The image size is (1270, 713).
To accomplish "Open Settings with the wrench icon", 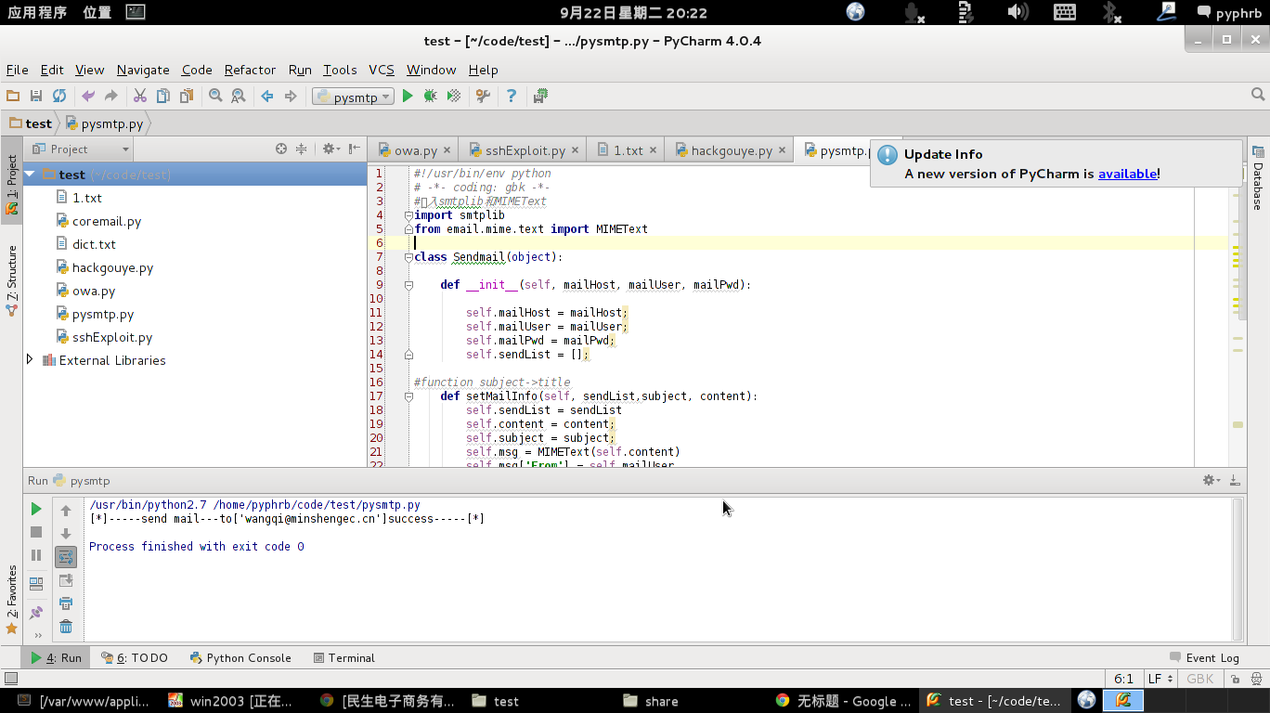I will [x=483, y=96].
